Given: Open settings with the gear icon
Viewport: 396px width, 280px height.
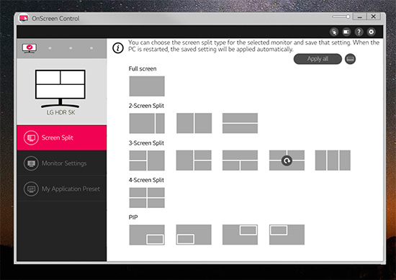Looking at the screenshot, I should pos(371,32).
